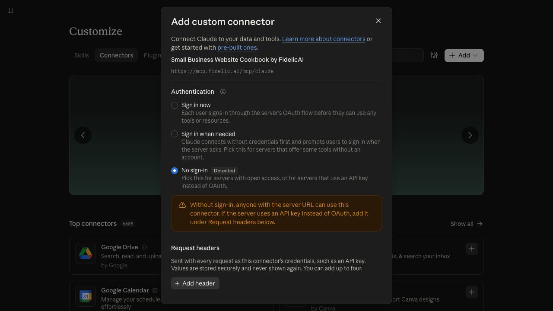Add the Canva connector with plus icon
This screenshot has height=311, width=553.
pos(472,292)
